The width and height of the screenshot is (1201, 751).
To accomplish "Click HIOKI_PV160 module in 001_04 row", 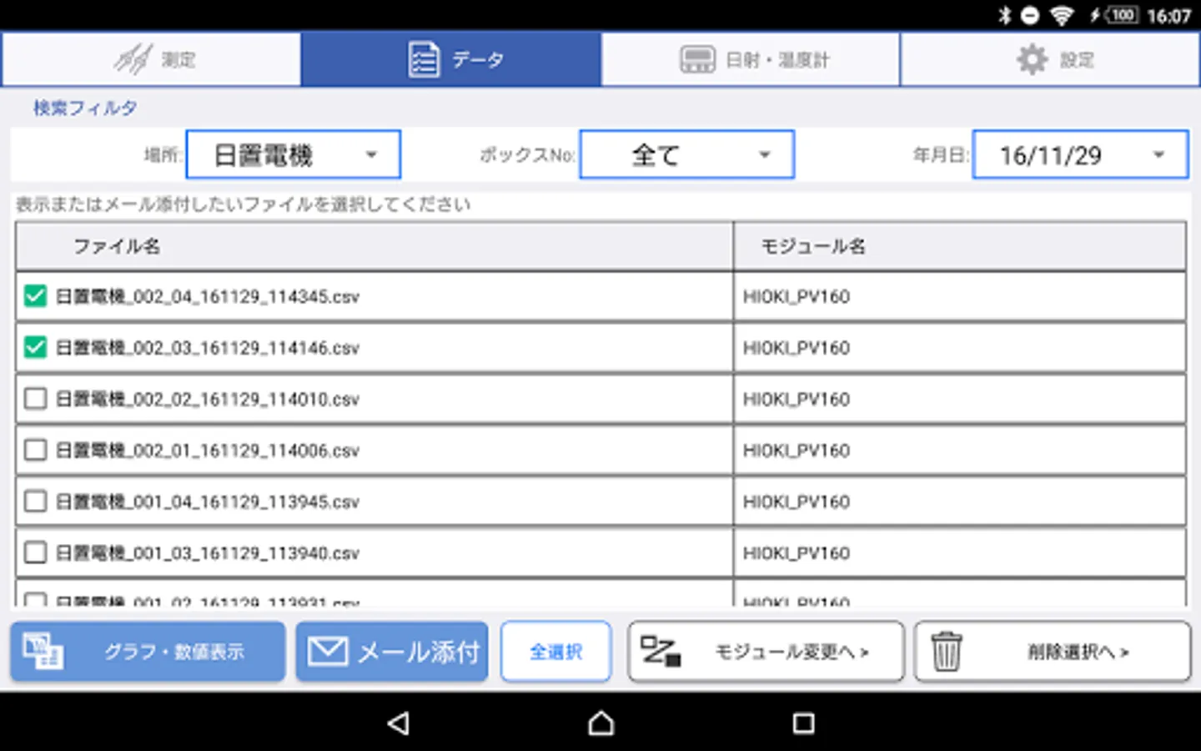I will pyautogui.click(x=796, y=502).
